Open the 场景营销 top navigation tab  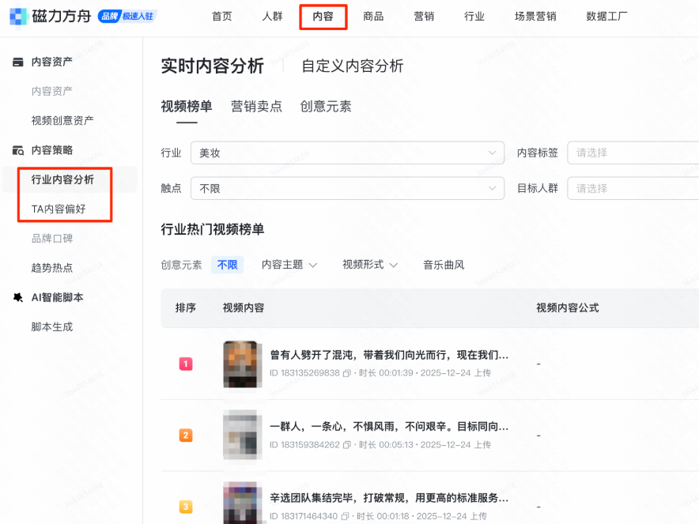click(x=535, y=17)
